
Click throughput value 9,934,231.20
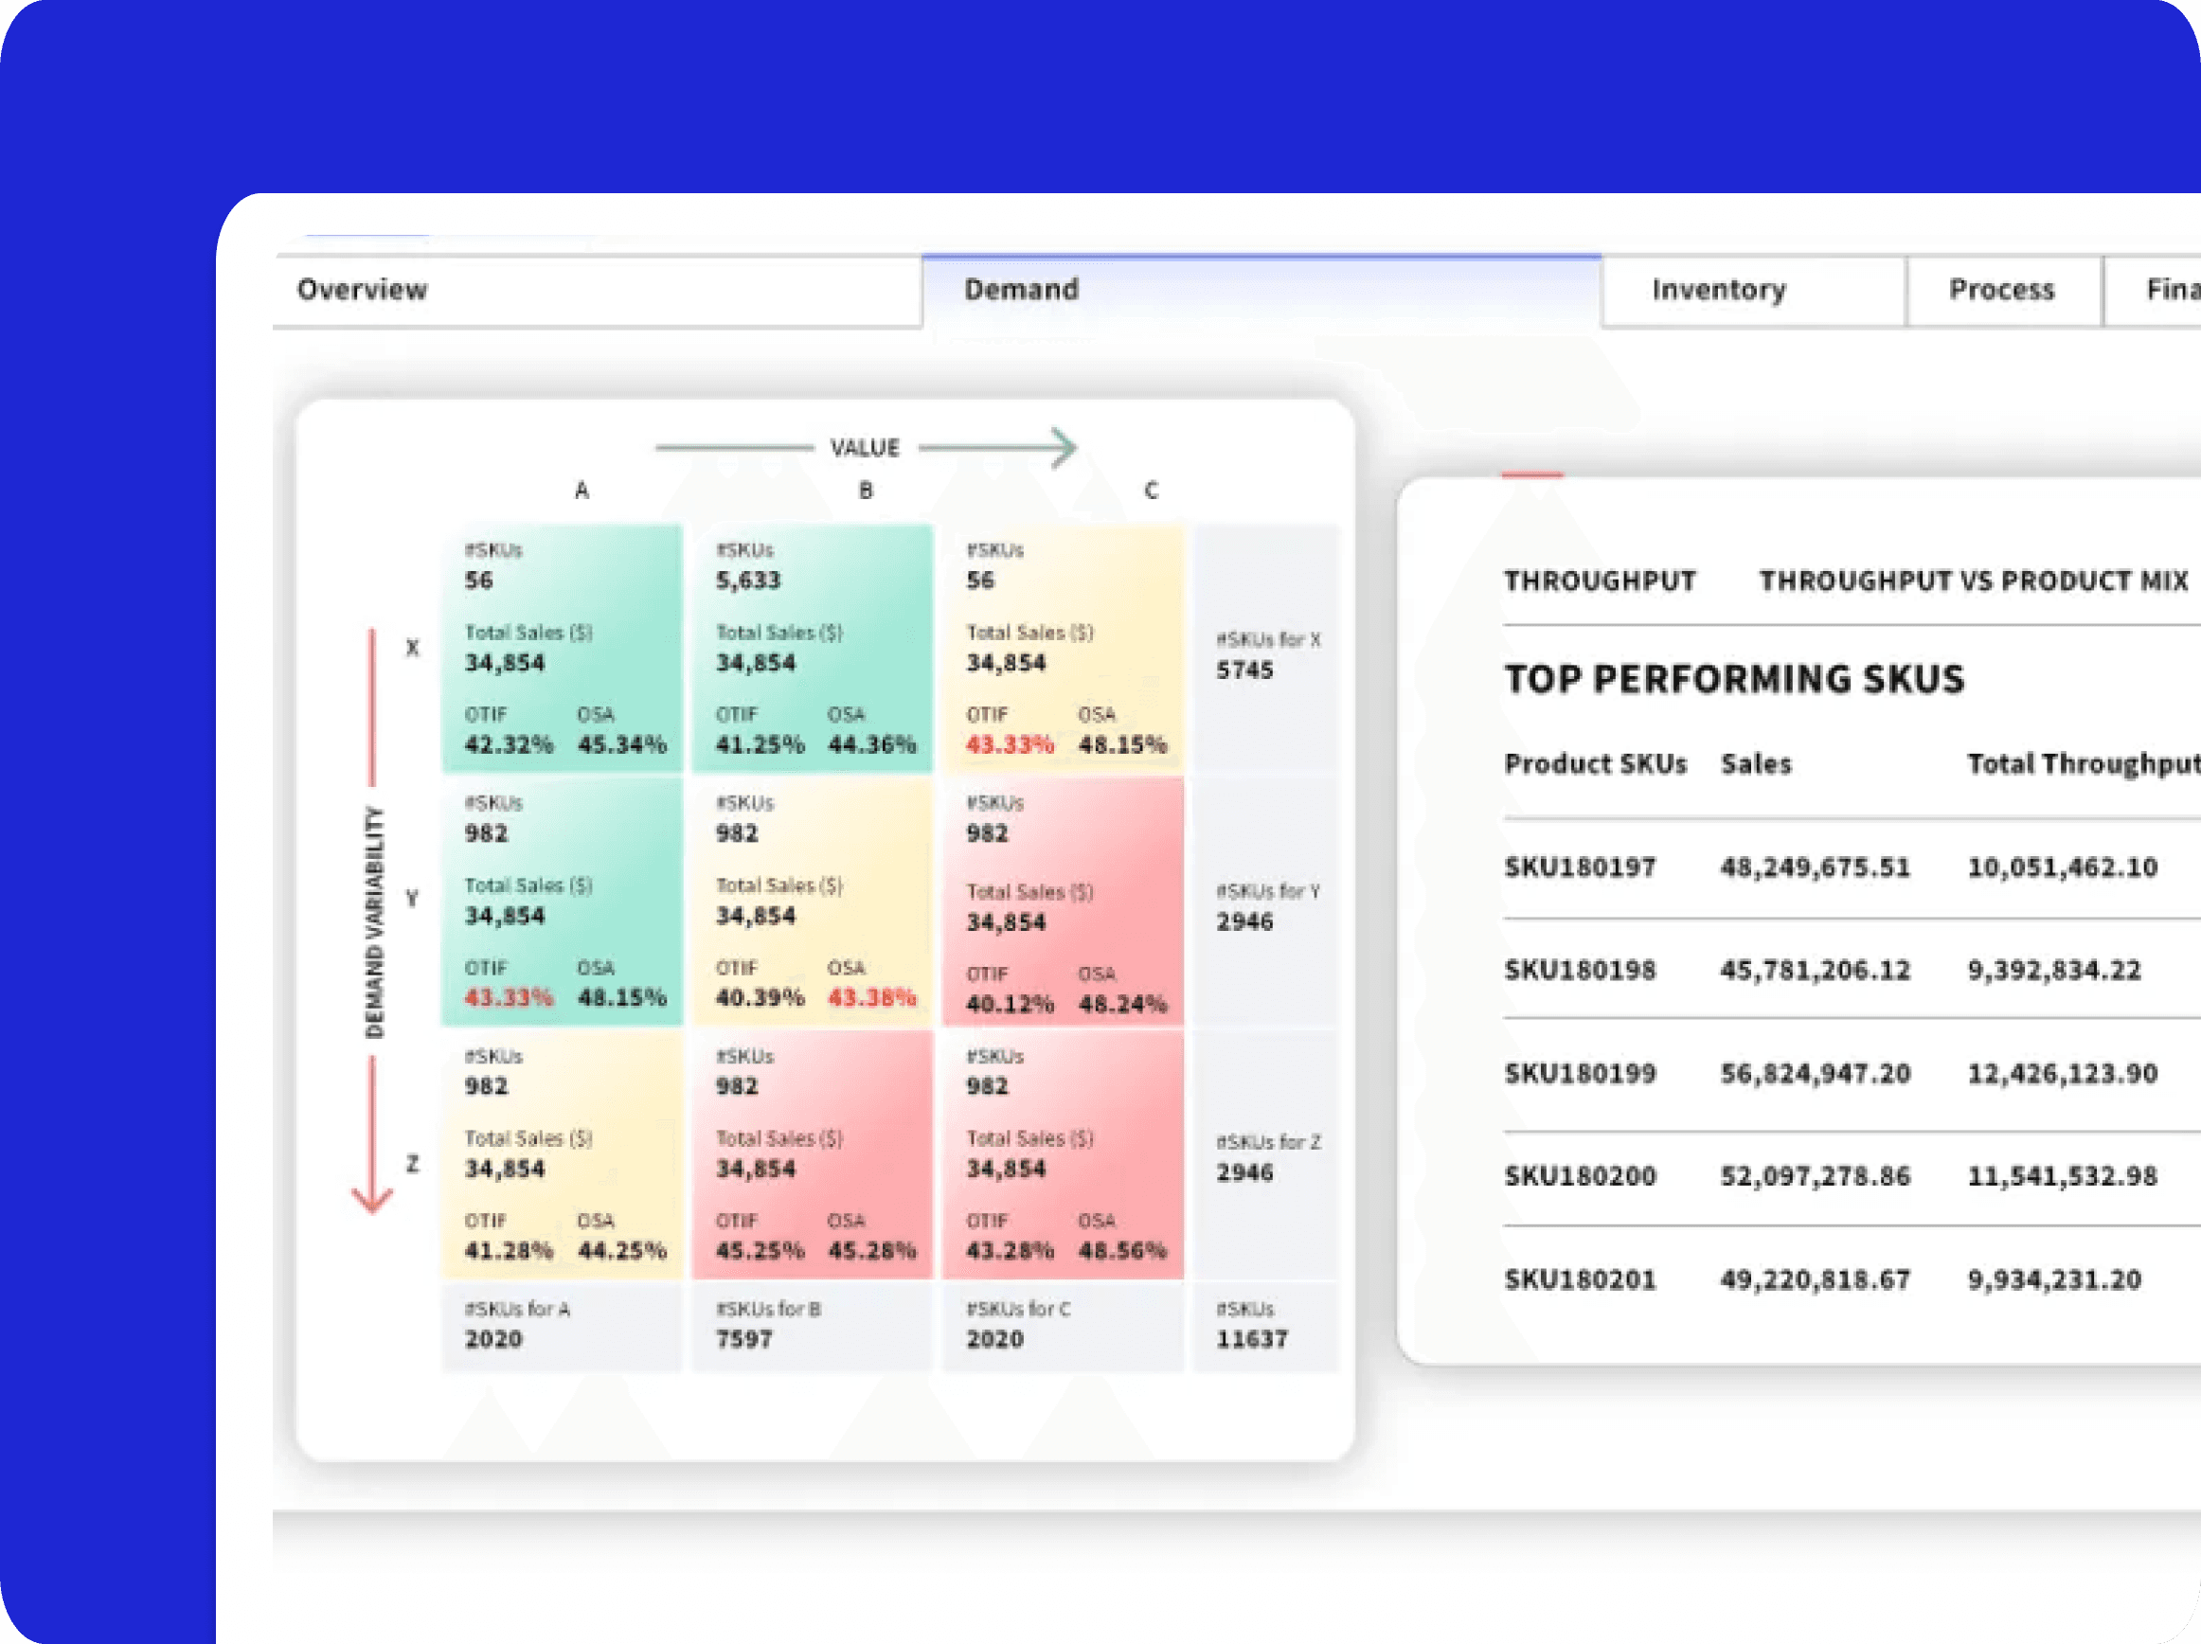(x=2054, y=1279)
